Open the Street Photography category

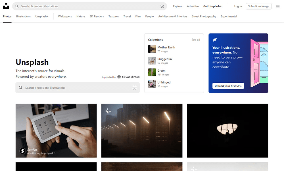click(x=204, y=16)
